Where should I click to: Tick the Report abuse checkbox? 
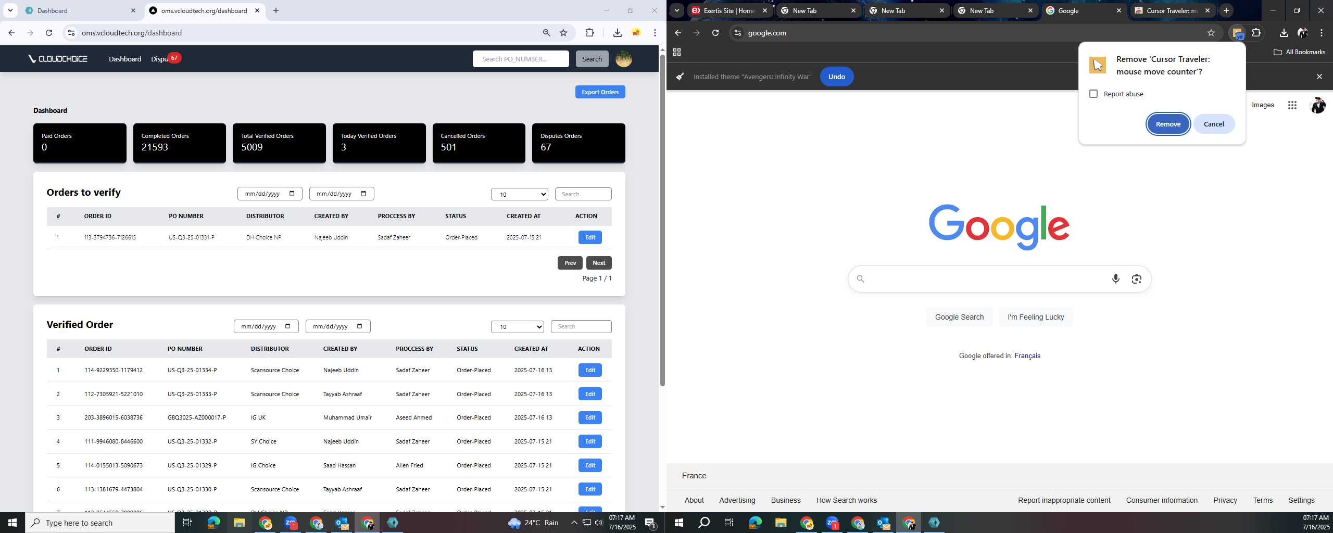coord(1093,94)
